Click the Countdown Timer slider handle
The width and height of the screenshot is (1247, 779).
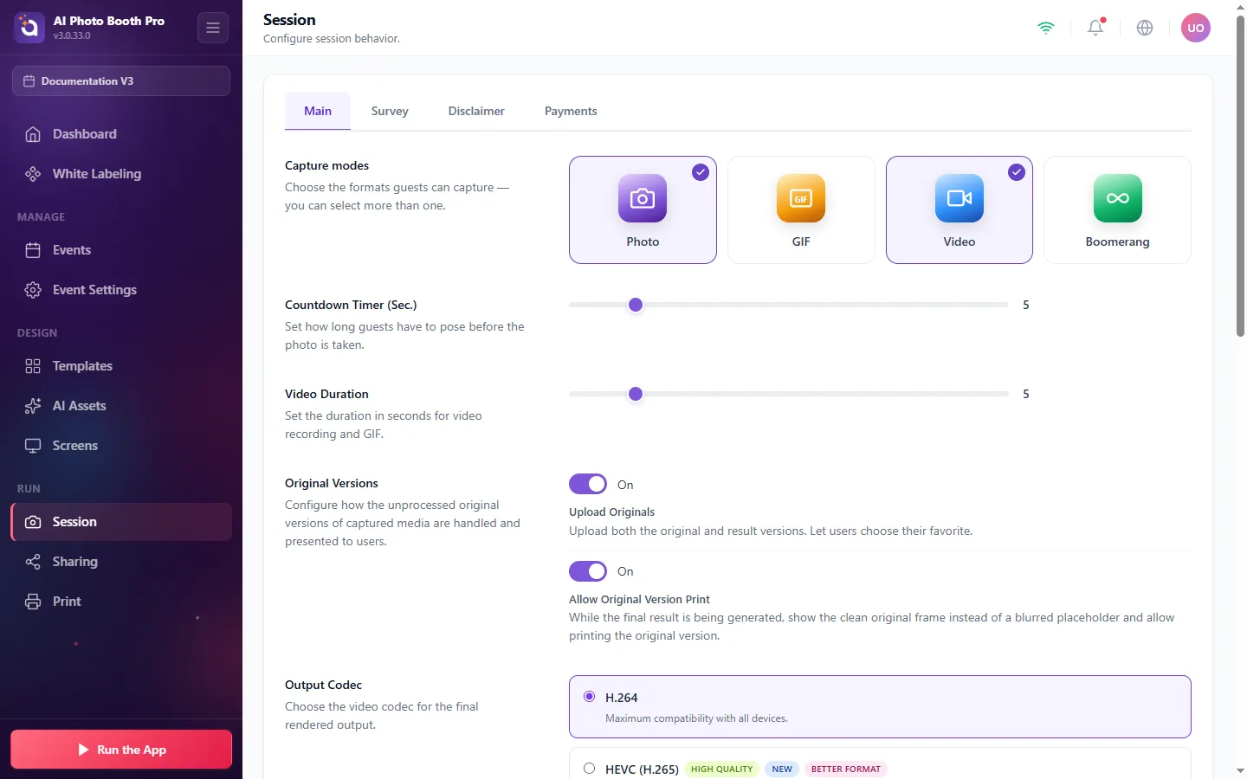pos(636,305)
